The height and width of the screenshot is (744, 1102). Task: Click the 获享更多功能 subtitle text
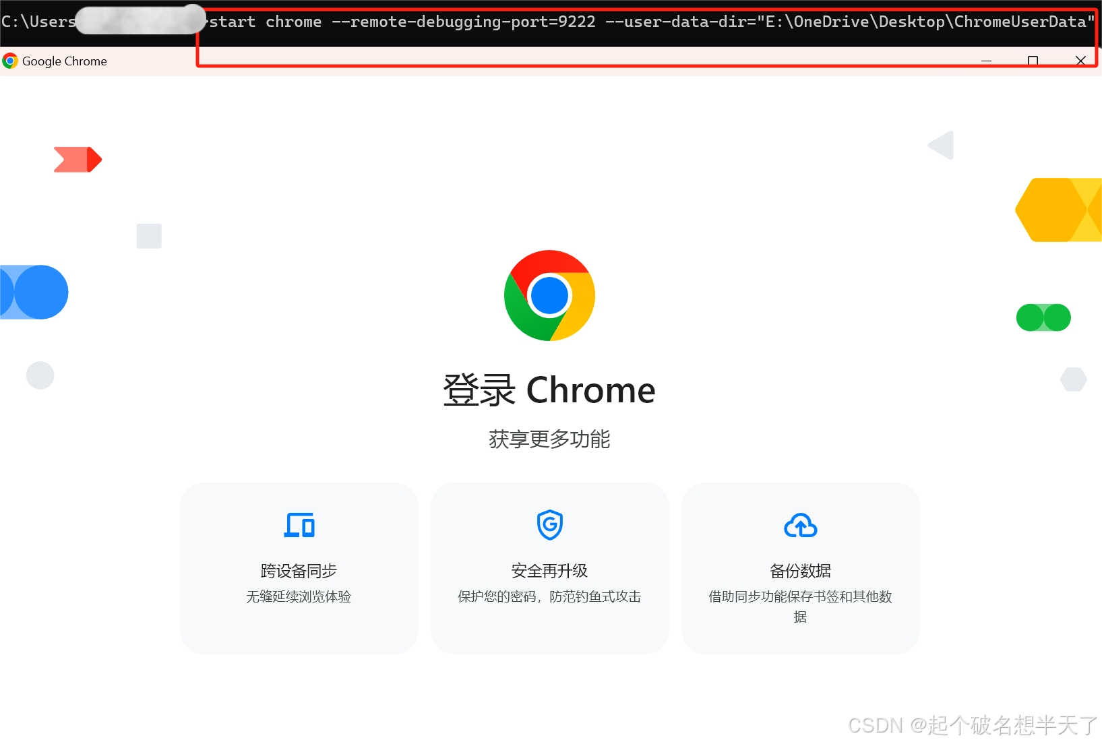[549, 439]
